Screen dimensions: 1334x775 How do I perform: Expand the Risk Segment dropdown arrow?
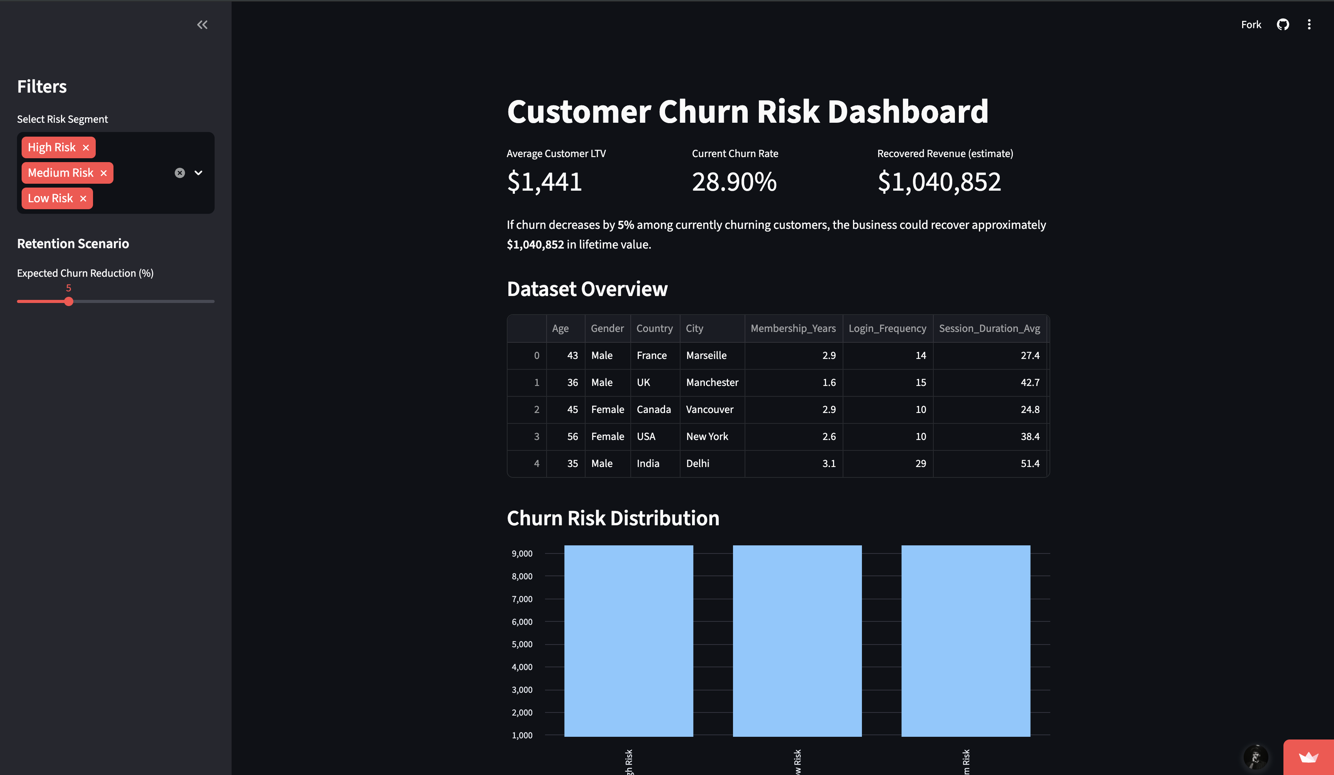click(198, 173)
